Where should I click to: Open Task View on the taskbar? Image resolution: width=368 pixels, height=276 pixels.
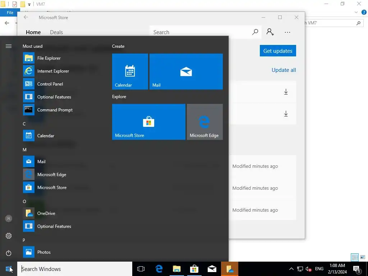tap(141, 269)
